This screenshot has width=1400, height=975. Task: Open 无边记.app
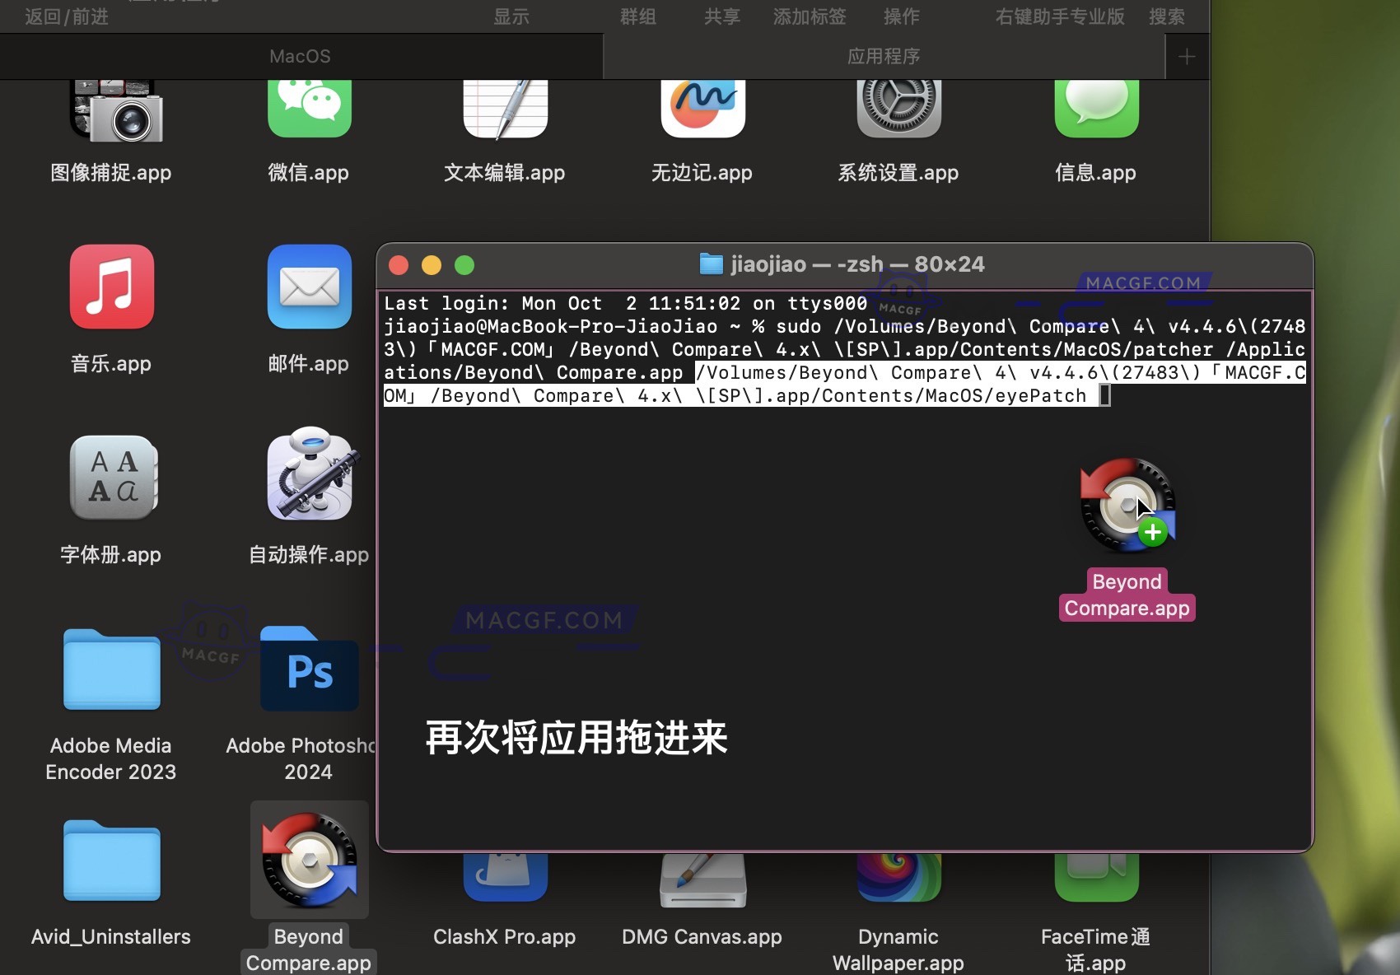point(702,108)
